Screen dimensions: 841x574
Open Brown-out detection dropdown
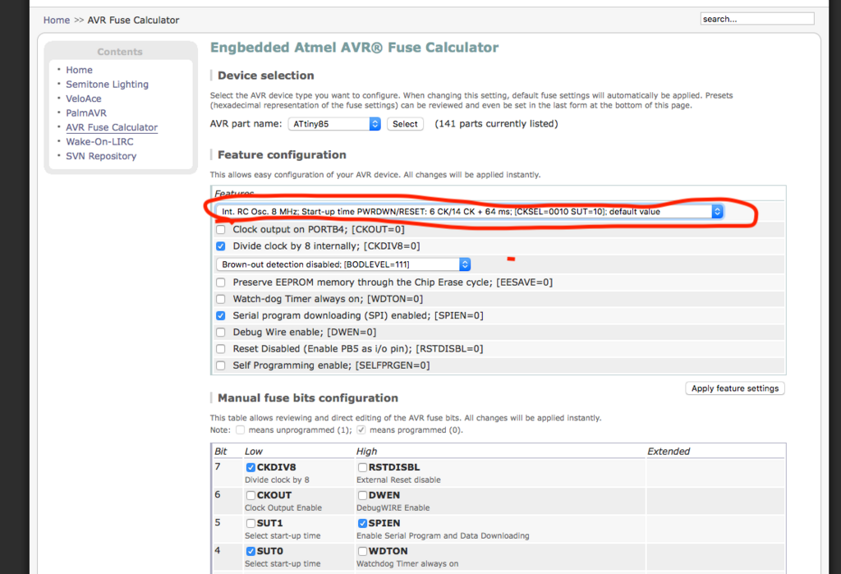click(343, 264)
